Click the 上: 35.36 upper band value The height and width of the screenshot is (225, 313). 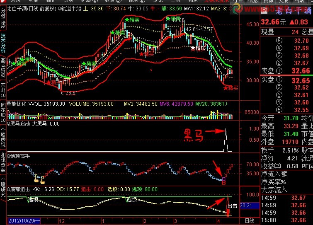click(x=93, y=9)
